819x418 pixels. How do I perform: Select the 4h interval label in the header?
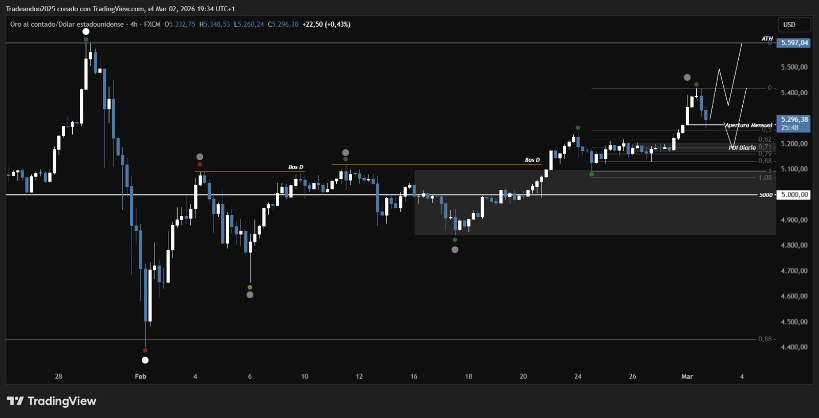click(134, 24)
